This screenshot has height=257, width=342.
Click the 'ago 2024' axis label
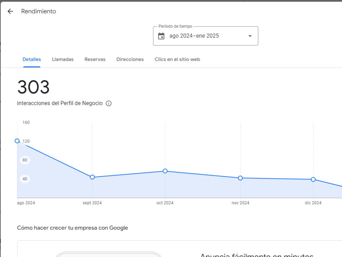click(x=26, y=203)
